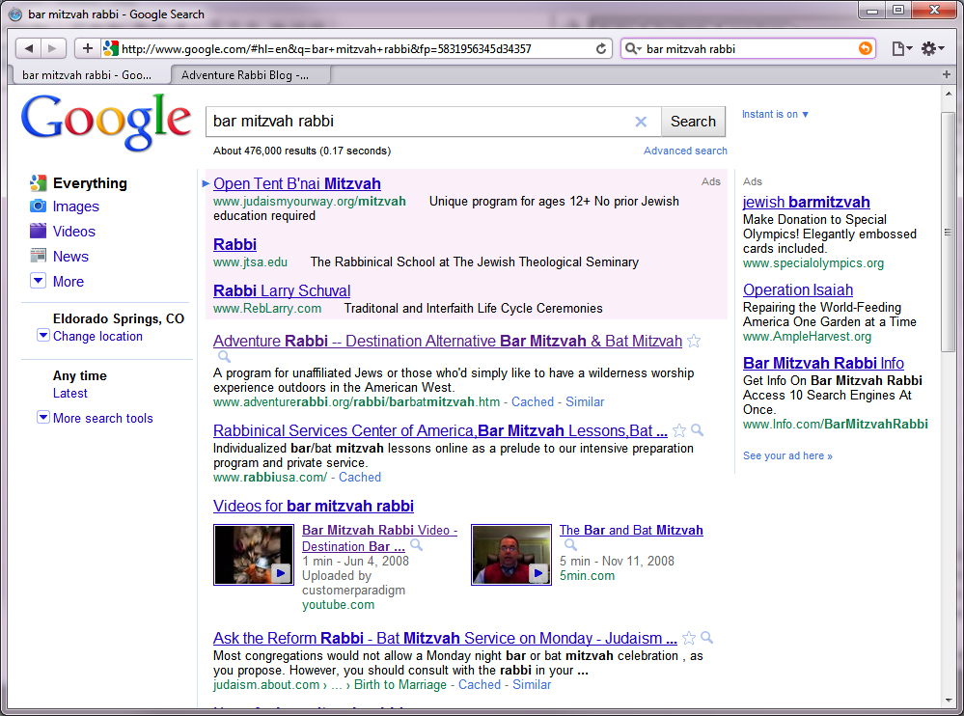The height and width of the screenshot is (716, 964).
Task: Click the Google Search button
Action: coord(693,122)
